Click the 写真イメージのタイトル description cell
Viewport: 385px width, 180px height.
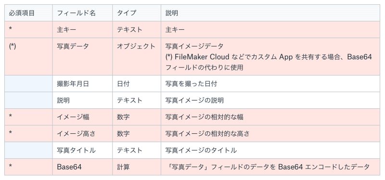coord(270,150)
